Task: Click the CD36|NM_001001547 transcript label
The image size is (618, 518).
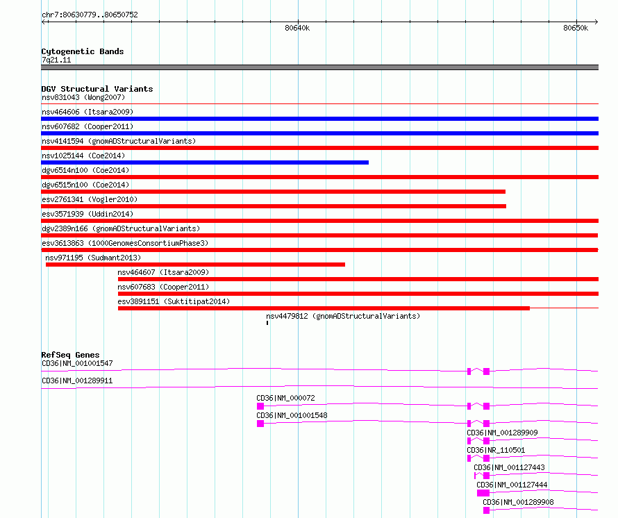Action: (x=77, y=363)
